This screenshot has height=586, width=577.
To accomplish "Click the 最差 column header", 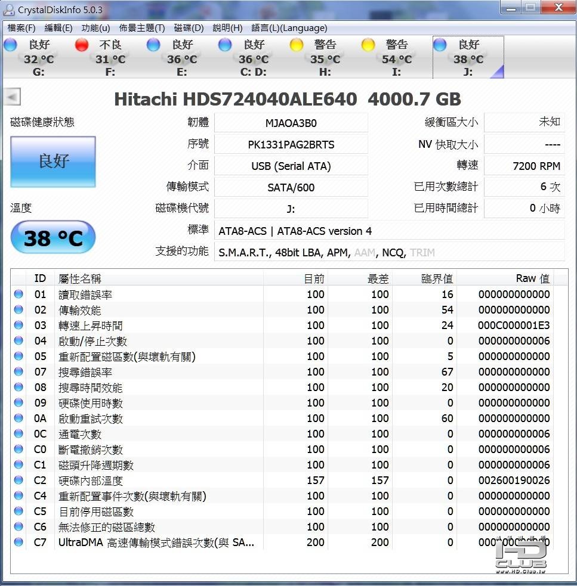I will coord(360,278).
